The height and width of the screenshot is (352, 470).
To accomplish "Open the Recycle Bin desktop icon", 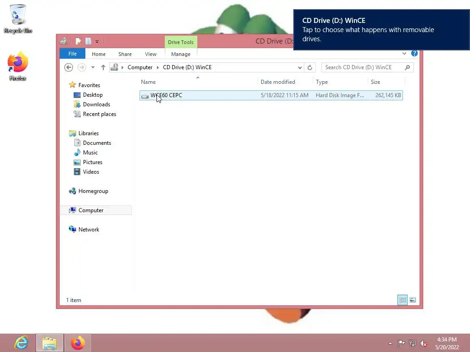I will pos(18,18).
